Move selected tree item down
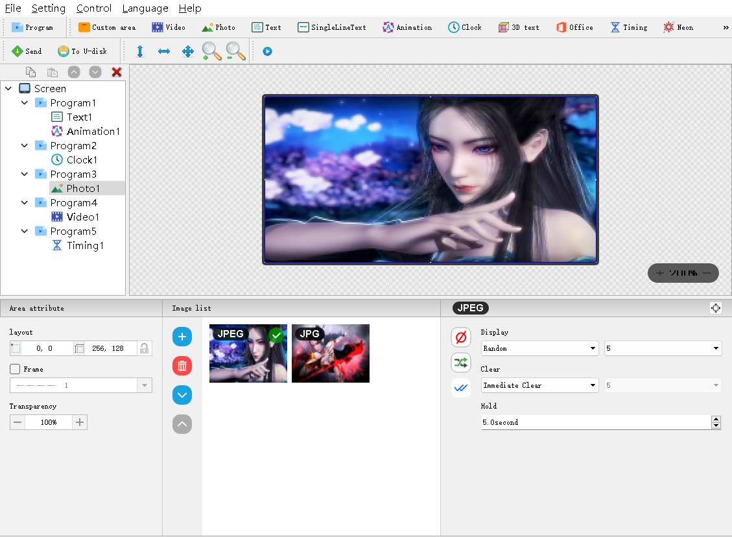 (95, 72)
